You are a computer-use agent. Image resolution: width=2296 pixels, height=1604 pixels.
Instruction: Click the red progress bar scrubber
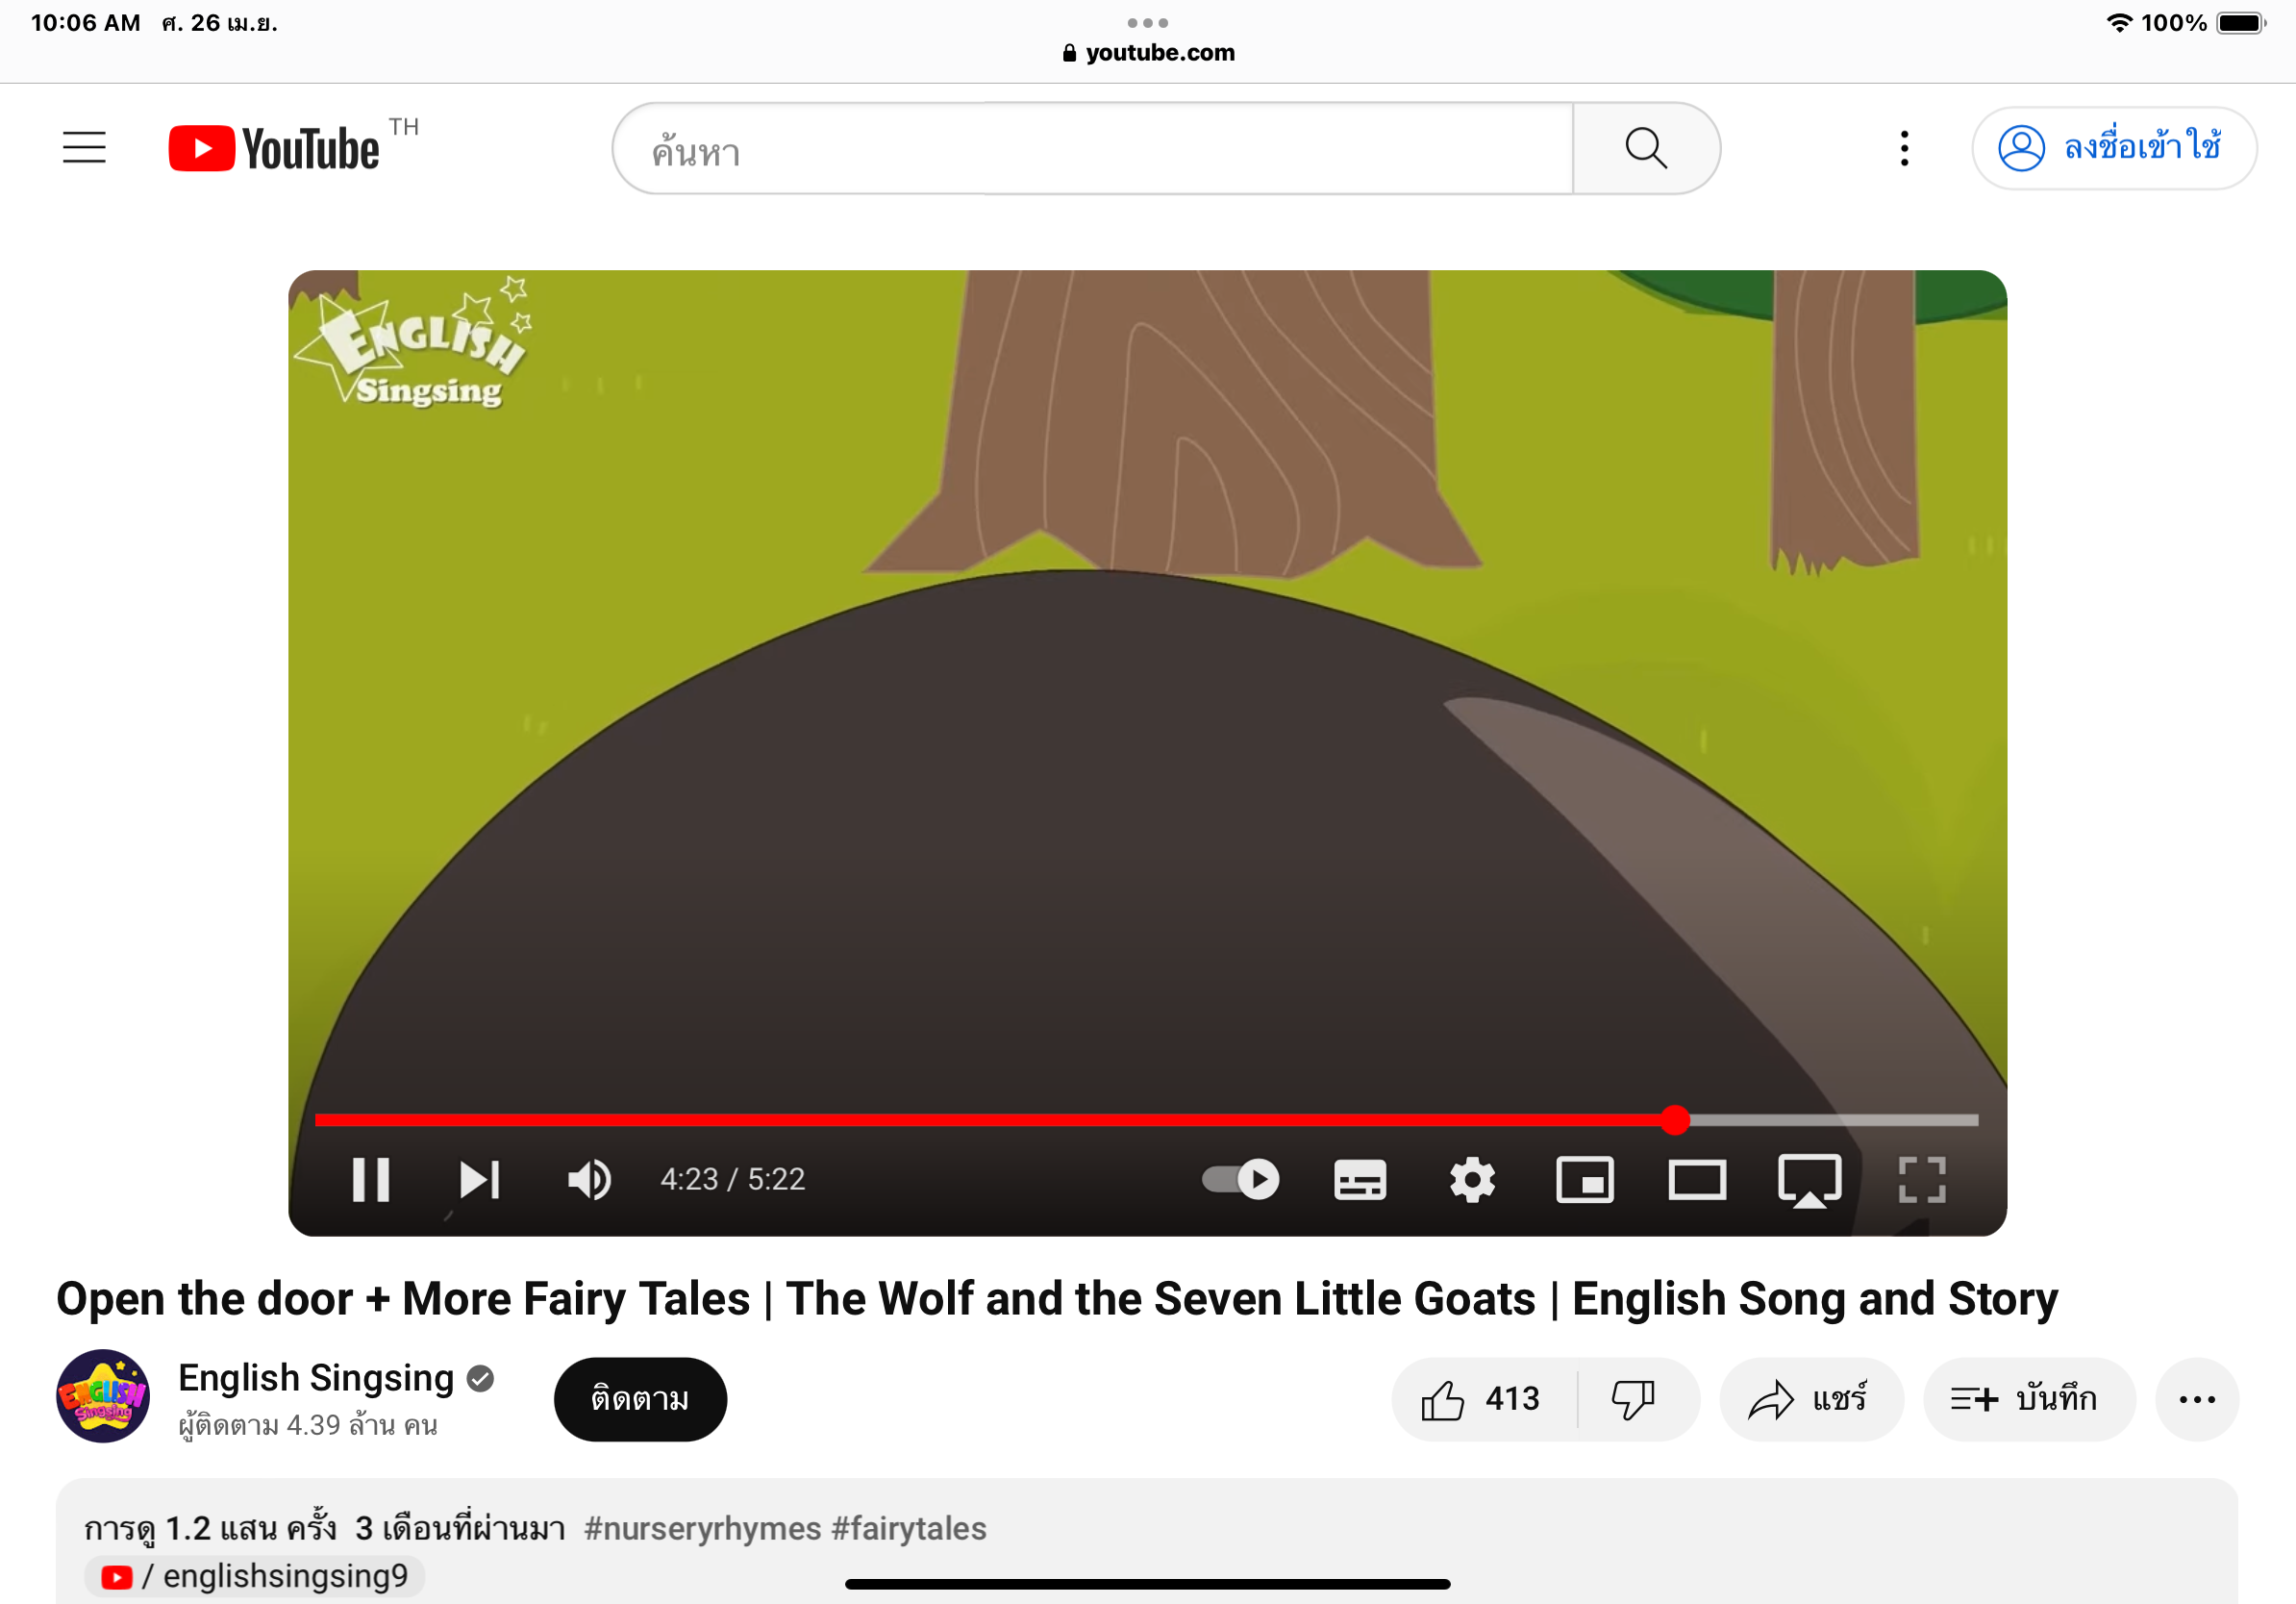tap(1675, 1120)
